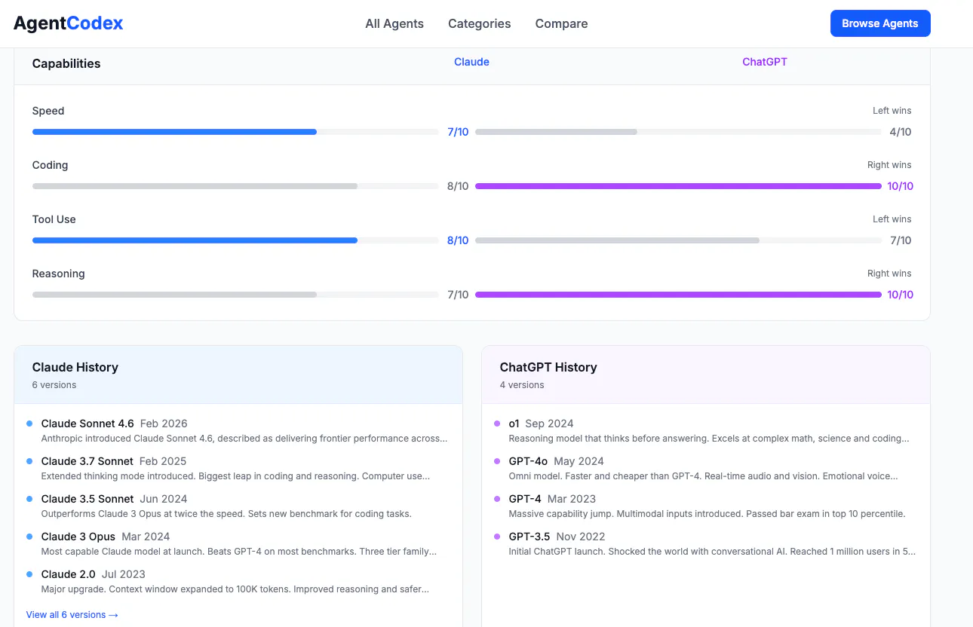The width and height of the screenshot is (973, 627).
Task: Click the AgentCodex logo
Action: click(x=69, y=23)
